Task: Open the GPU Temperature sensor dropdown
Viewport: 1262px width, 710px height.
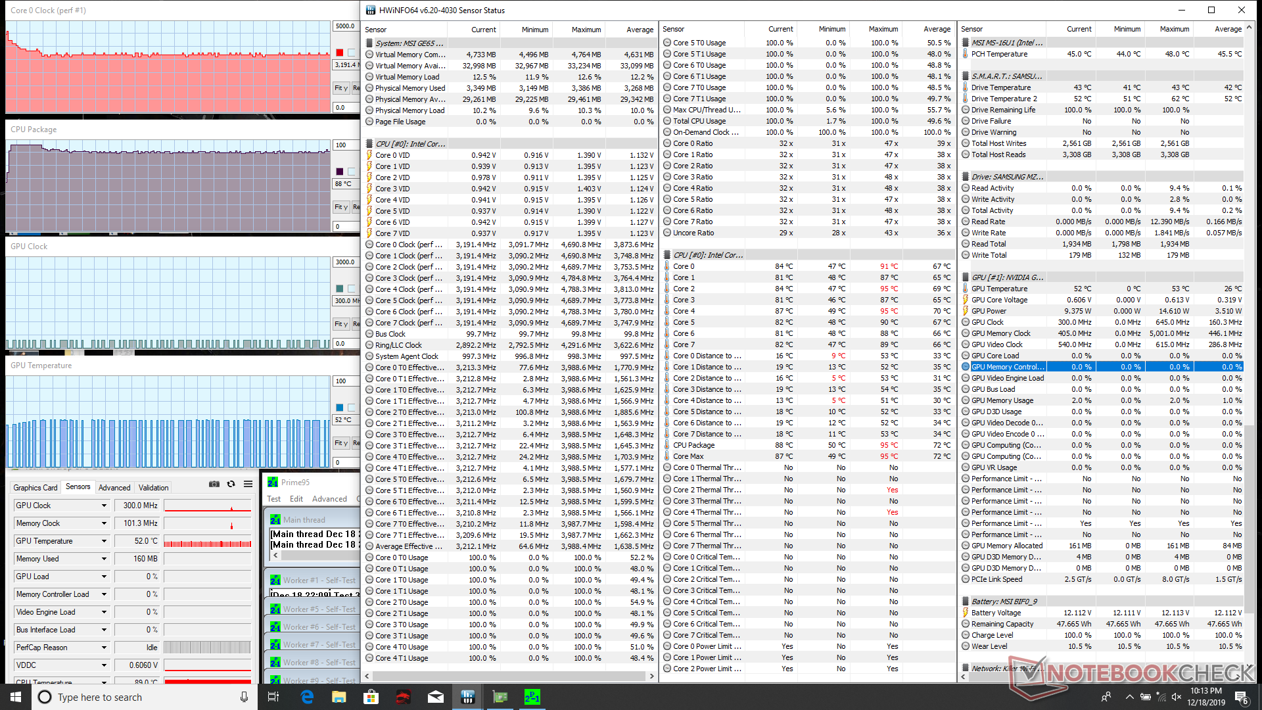Action: pyautogui.click(x=104, y=541)
